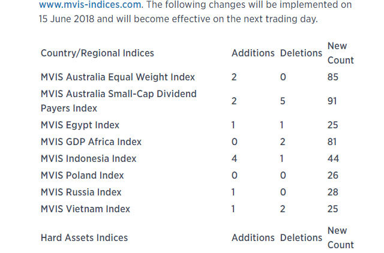The image size is (384, 253).
Task: Select the MVIS Egypt Index row label
Action: coord(80,125)
